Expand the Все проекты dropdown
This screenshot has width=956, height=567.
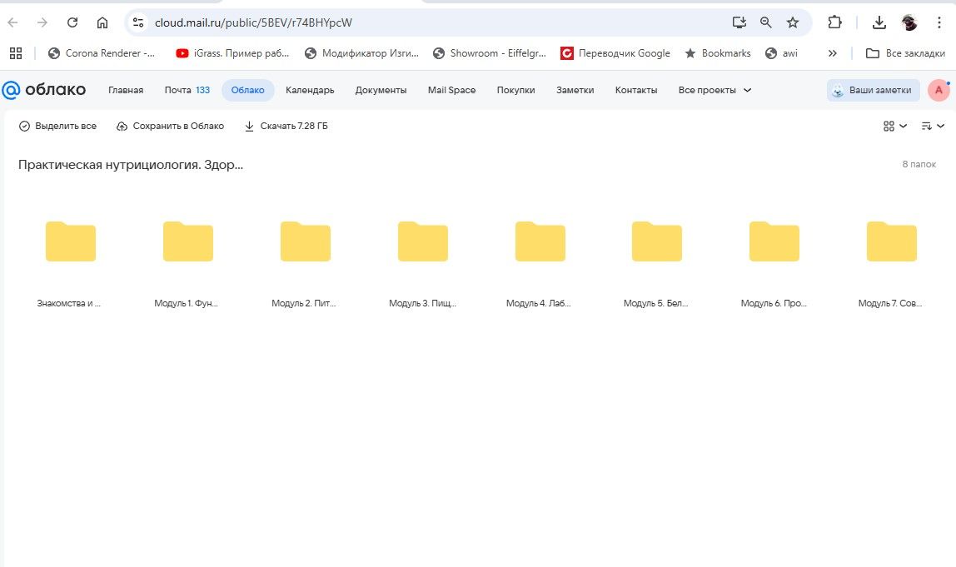pos(715,90)
